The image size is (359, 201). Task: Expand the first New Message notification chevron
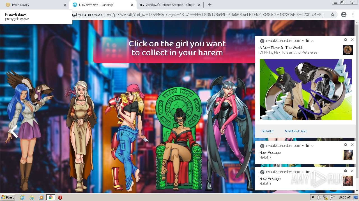312,146
